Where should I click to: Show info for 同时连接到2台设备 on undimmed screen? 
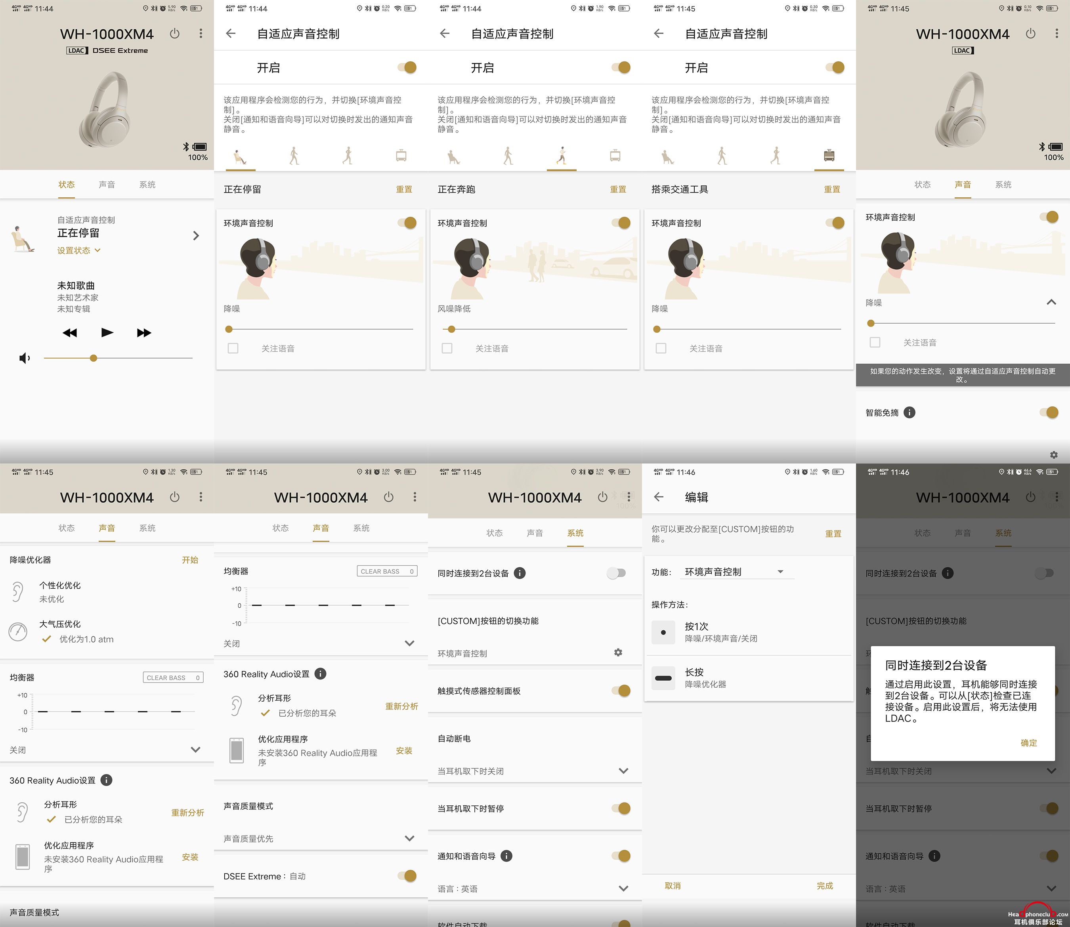point(520,573)
